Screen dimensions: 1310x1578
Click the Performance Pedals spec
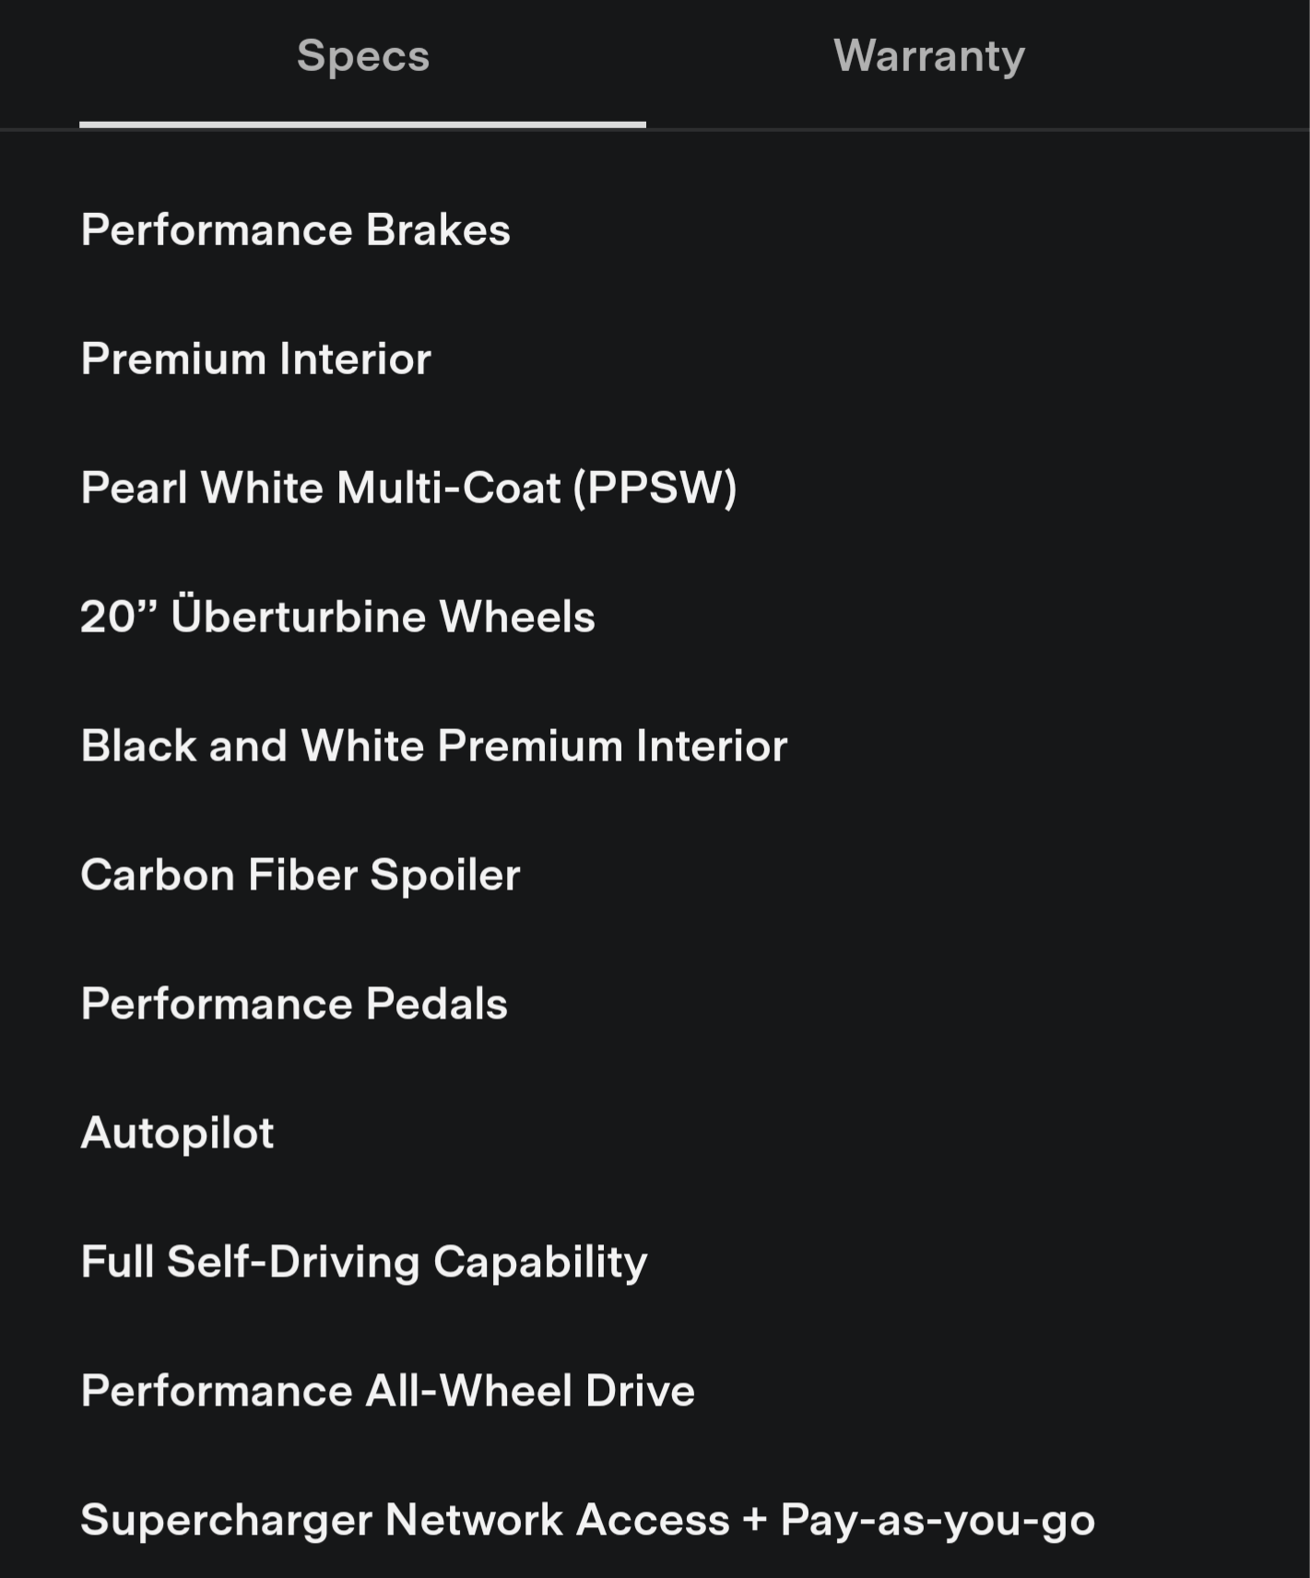click(293, 1004)
